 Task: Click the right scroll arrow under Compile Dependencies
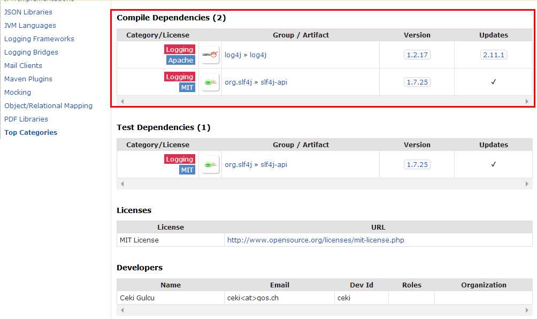pos(527,101)
